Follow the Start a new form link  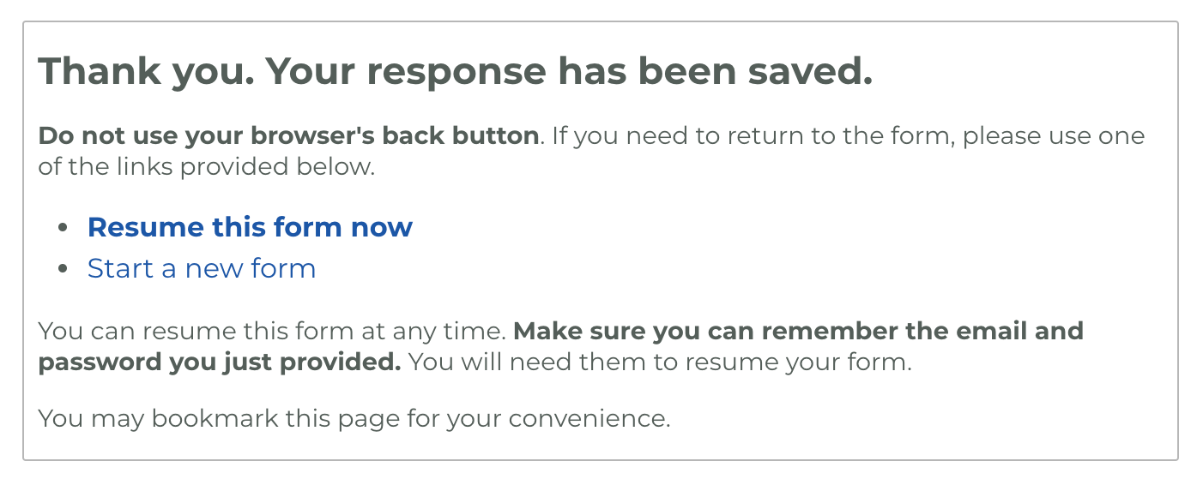pyautogui.click(x=202, y=268)
